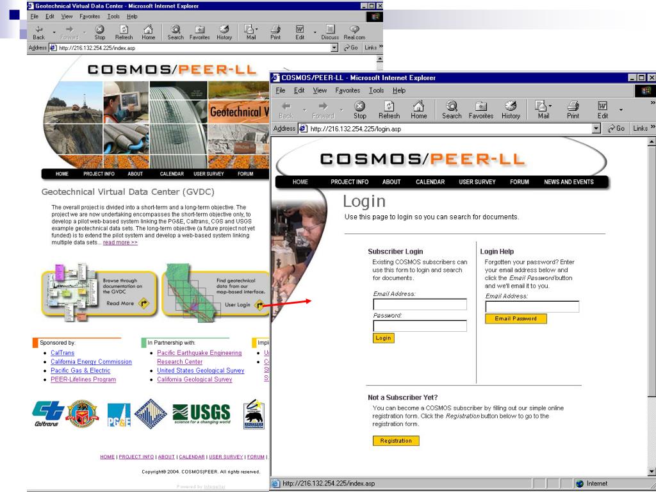Viewport: 656px width, 492px height.
Task: Open address dropdown in Geotechnical Data Center window
Action: [x=334, y=47]
